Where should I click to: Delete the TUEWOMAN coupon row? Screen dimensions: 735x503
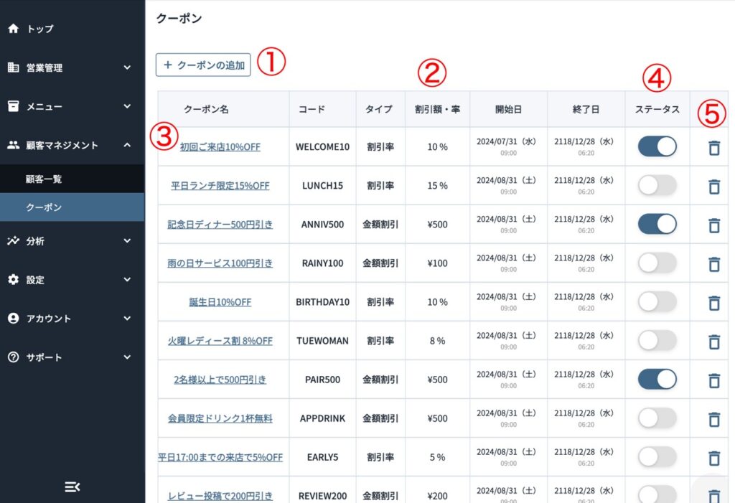click(x=713, y=341)
